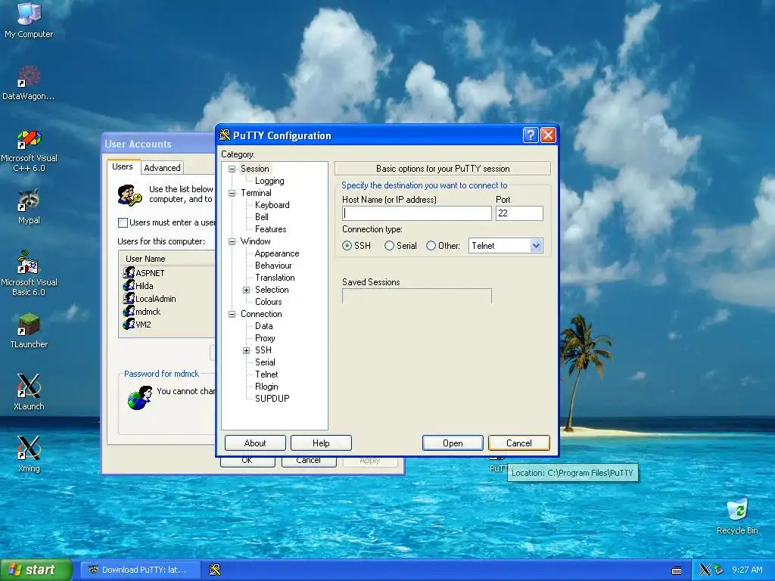This screenshot has width=775, height=581.
Task: Click the Xming icon in system tray
Action: [x=705, y=570]
